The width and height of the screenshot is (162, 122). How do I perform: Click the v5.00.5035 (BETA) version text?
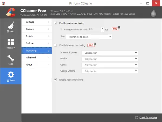pyautogui.click(x=33, y=15)
